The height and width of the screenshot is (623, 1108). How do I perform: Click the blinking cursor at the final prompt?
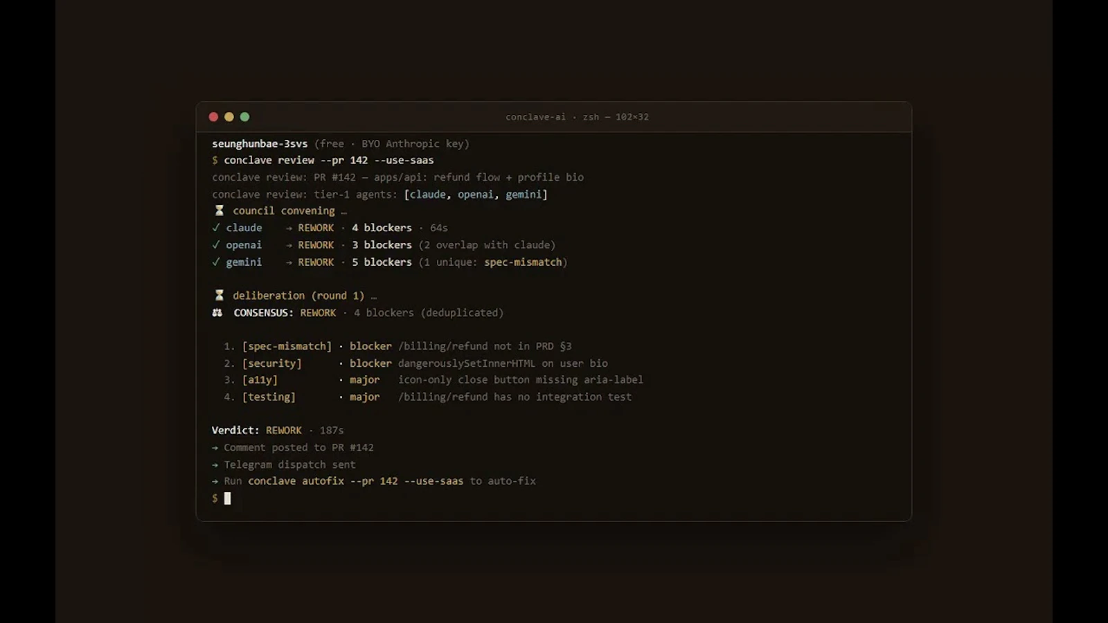(x=227, y=498)
